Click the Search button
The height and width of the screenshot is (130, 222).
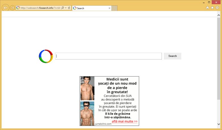[173, 56]
